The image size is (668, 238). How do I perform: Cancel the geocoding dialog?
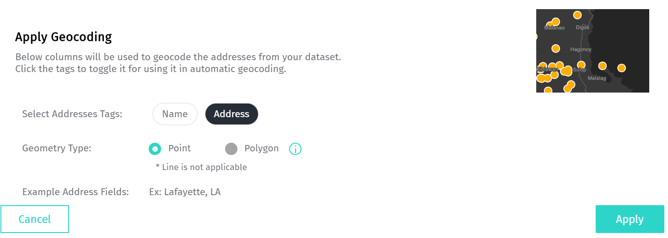pos(35,219)
